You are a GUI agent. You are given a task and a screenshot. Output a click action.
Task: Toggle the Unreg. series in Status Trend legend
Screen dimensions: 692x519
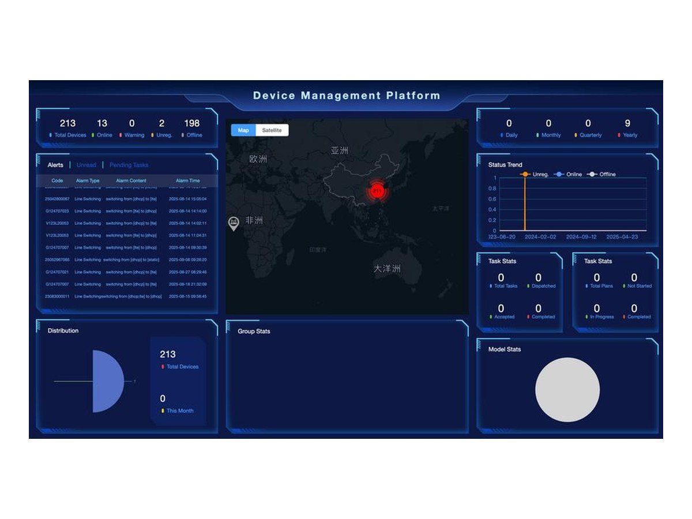click(534, 174)
